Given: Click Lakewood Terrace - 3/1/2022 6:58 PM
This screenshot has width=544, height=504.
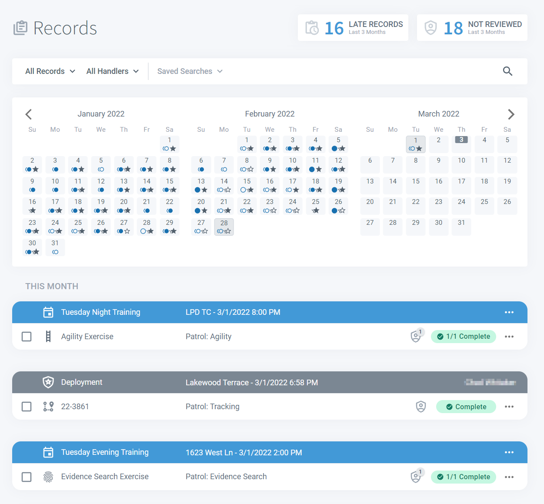Looking at the screenshot, I should click(252, 383).
